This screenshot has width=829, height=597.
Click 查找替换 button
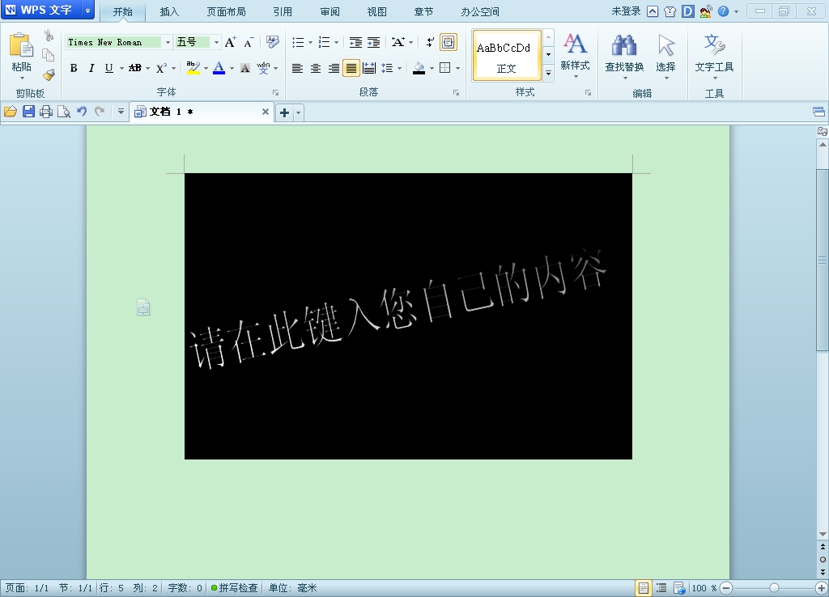[x=624, y=57]
